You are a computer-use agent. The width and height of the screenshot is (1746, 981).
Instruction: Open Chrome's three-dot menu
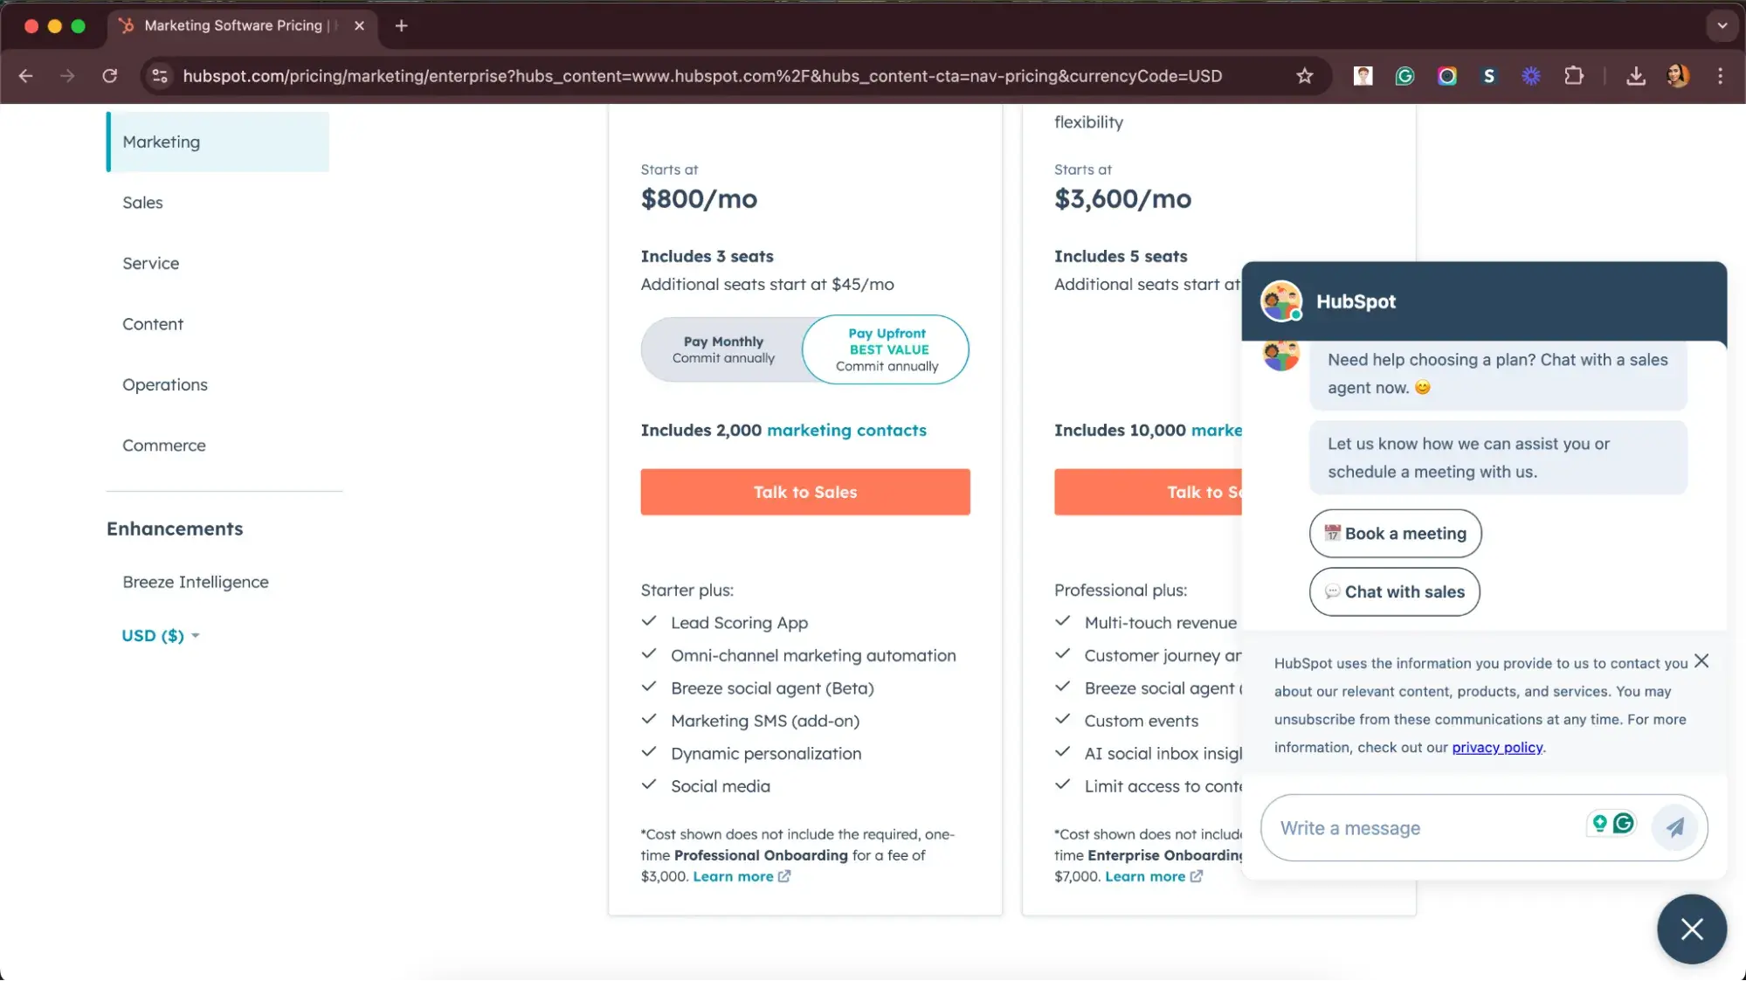(x=1719, y=76)
